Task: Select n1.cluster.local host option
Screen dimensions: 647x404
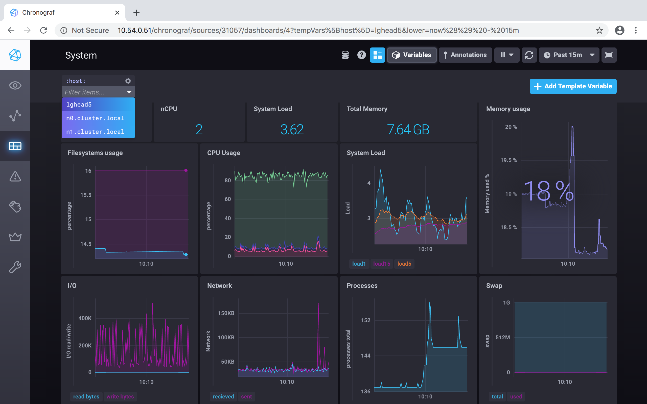Action: (98, 132)
